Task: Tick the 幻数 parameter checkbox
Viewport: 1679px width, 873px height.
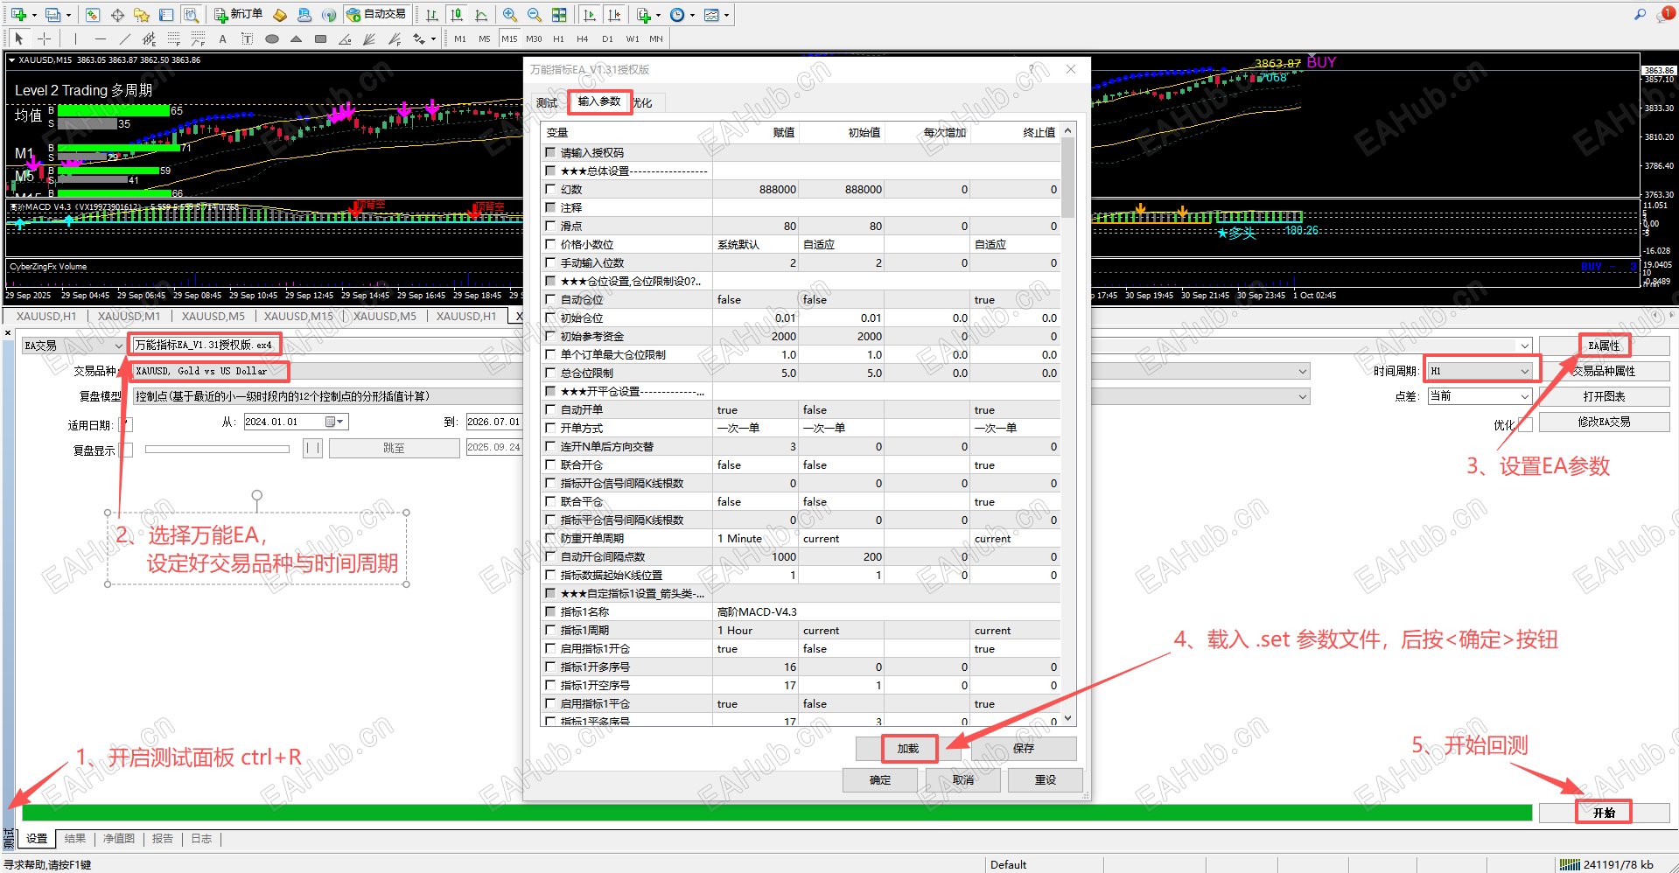Action: pos(550,189)
